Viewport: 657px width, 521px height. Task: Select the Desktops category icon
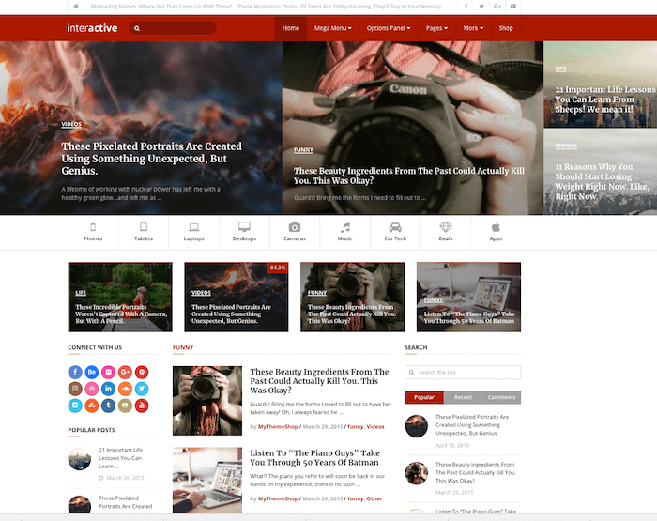(244, 227)
